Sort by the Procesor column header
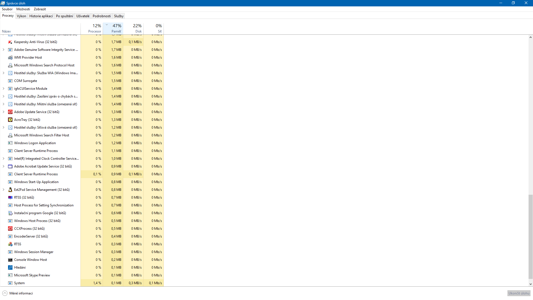The width and height of the screenshot is (533, 300). point(92,29)
